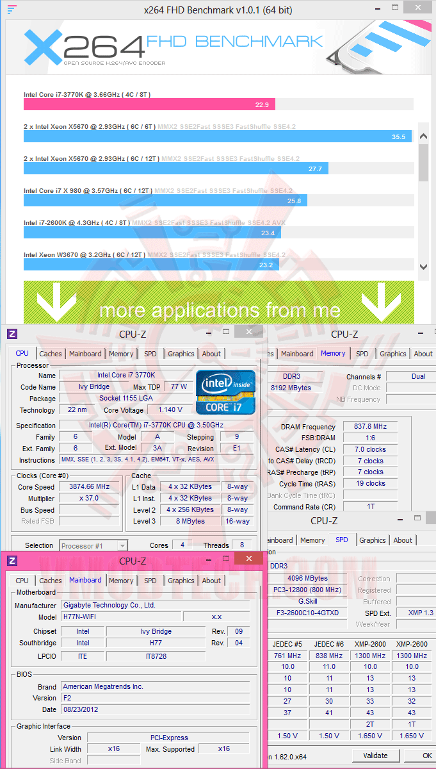Image resolution: width=436 pixels, height=769 pixels.
Task: Switch to Memory tab in pink CPU-Z window
Action: point(121,581)
